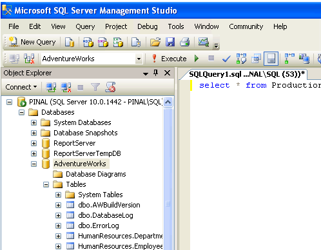Click the Print icon in toolbar

(x=185, y=42)
